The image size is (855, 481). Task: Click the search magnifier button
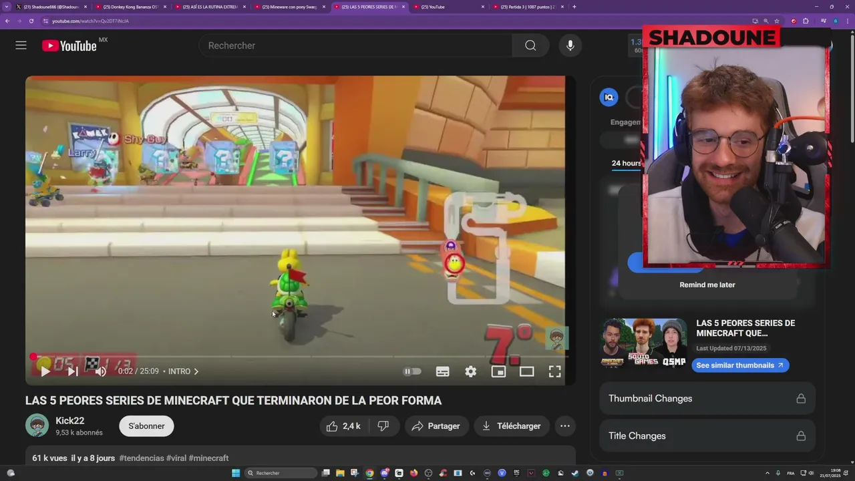point(530,45)
